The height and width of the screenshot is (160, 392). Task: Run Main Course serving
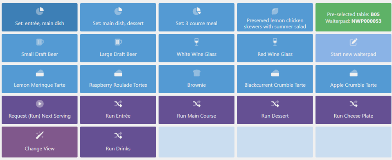pyautogui.click(x=196, y=110)
